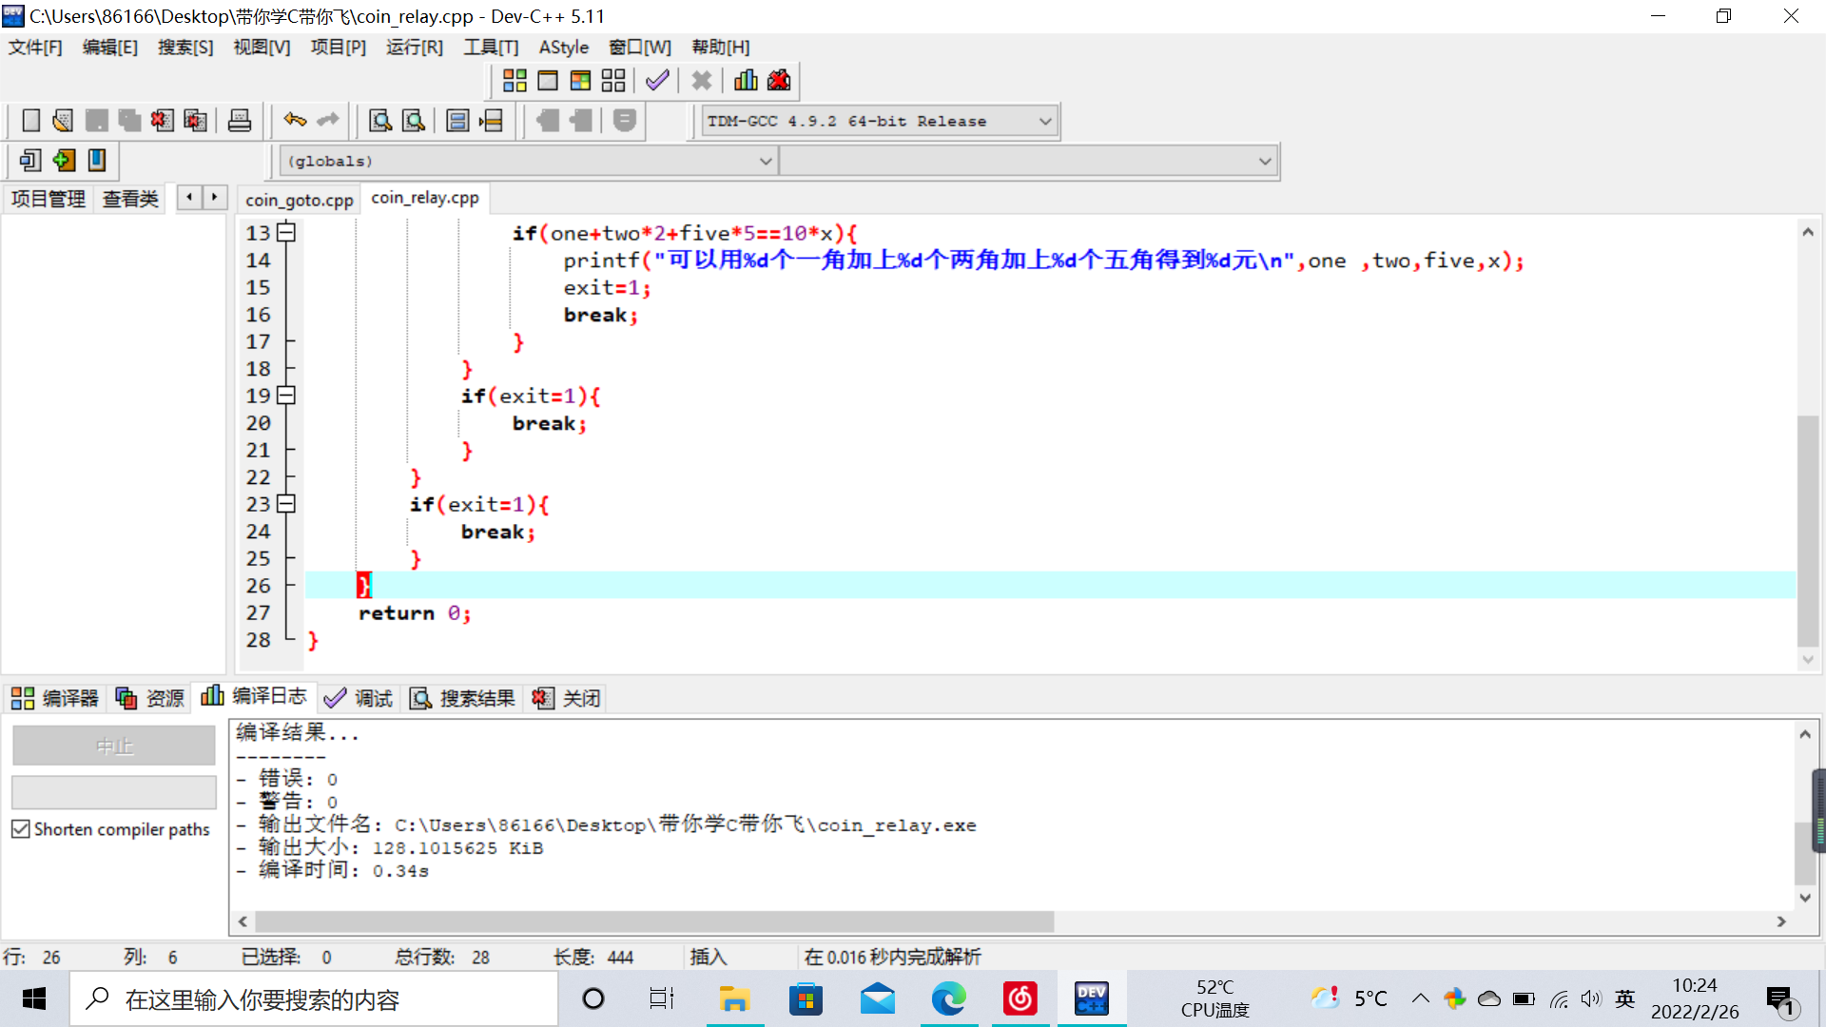
Task: Click the Rebuild All icon
Action: [613, 81]
